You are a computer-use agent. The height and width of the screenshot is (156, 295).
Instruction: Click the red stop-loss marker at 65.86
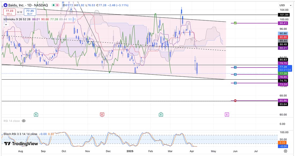click(235, 101)
